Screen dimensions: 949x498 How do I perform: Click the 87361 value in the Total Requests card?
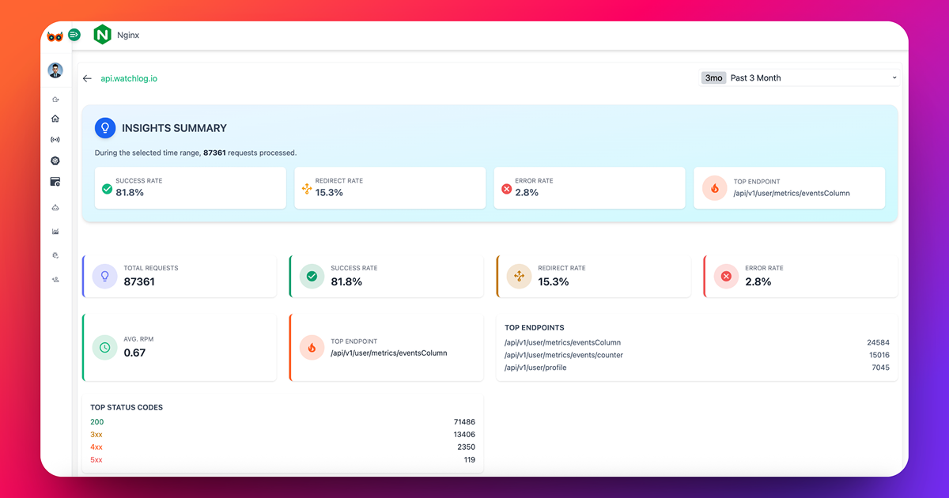139,281
